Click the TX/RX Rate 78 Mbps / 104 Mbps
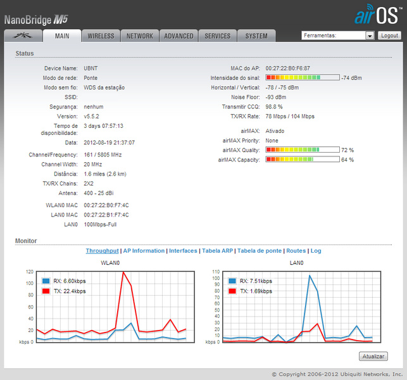Screen dimensions: 407x380 pyautogui.click(x=290, y=117)
